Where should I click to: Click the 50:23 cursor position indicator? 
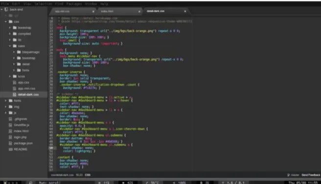(79, 175)
